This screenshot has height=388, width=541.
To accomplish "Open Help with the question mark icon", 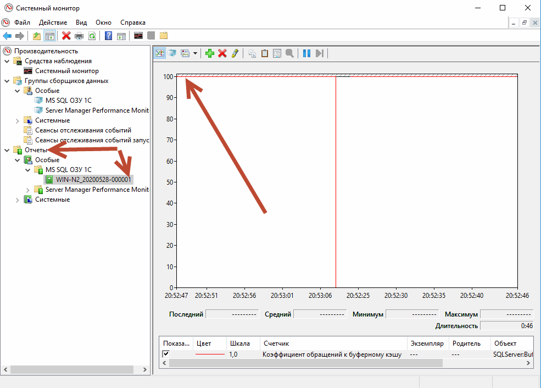I will tap(109, 35).
